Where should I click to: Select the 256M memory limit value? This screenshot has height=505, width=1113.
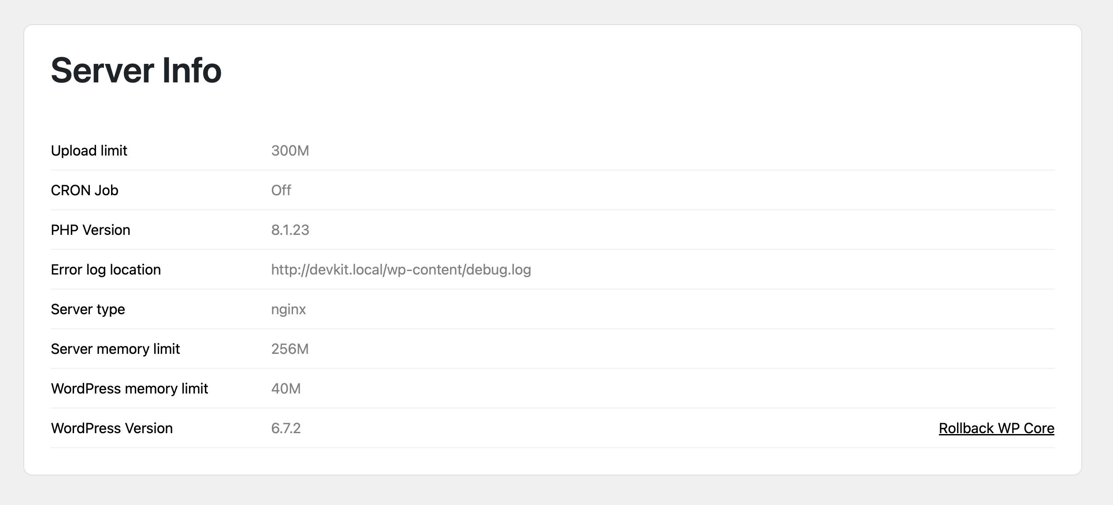(290, 349)
